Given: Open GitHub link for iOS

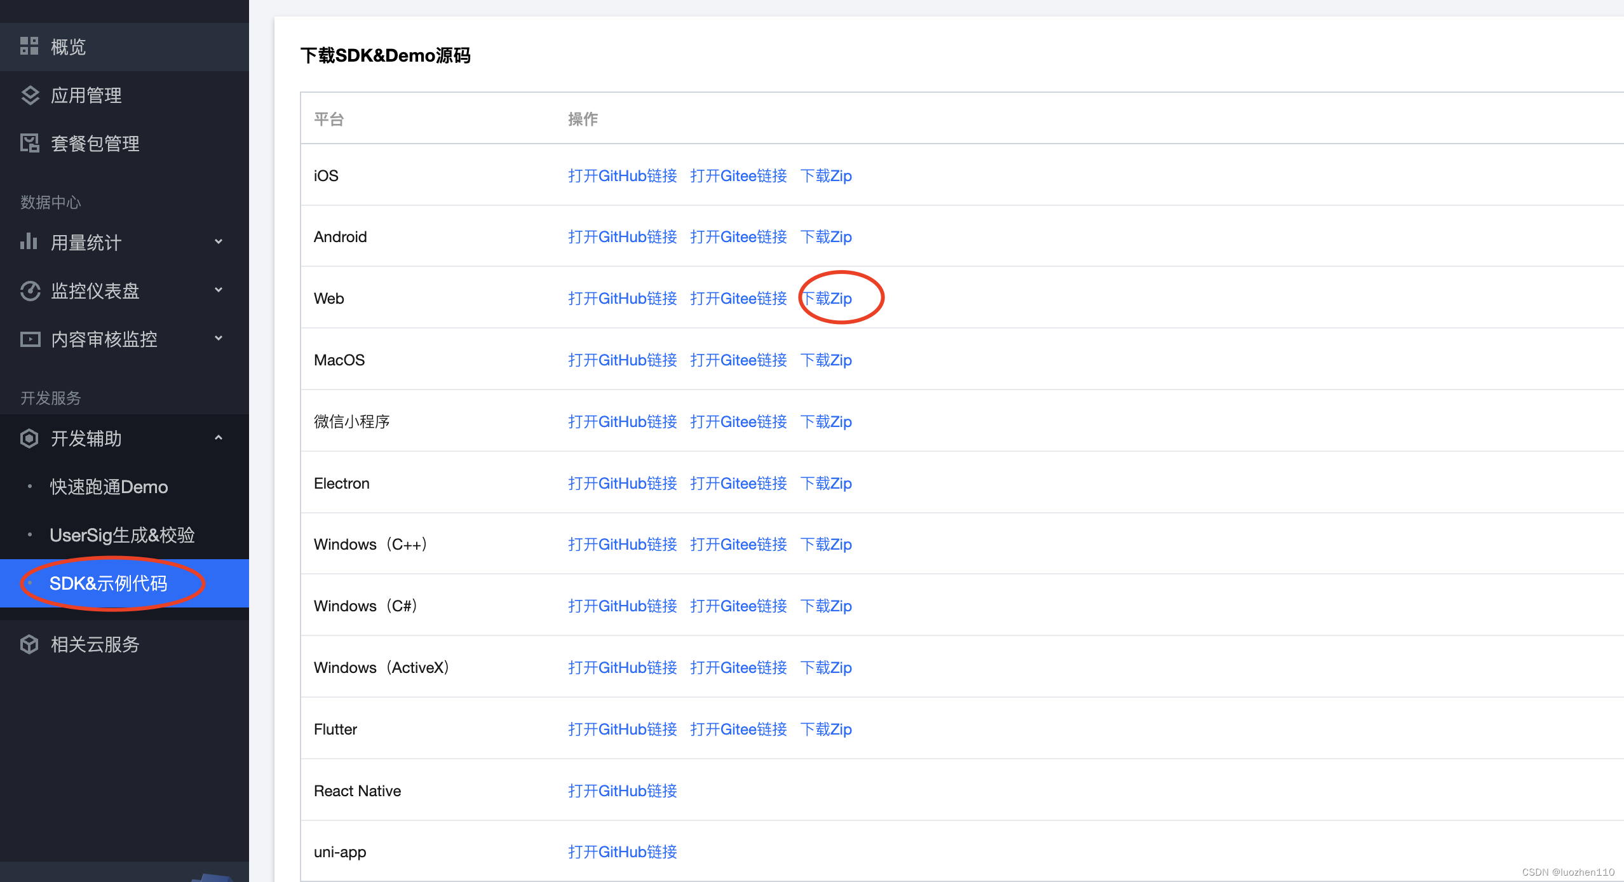Looking at the screenshot, I should point(622,176).
